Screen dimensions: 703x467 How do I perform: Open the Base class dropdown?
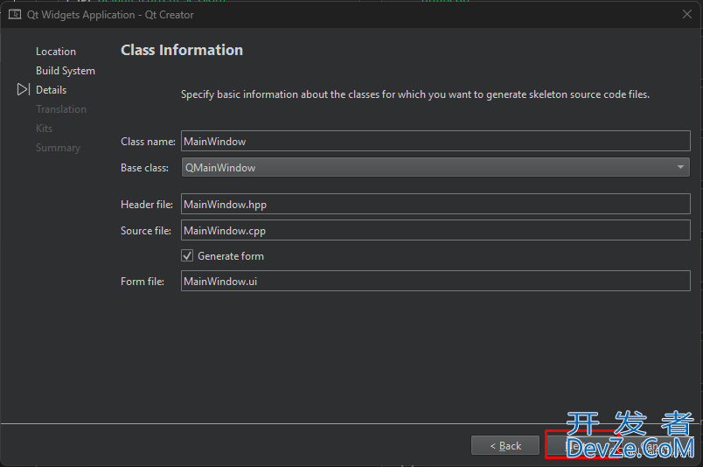pos(435,167)
